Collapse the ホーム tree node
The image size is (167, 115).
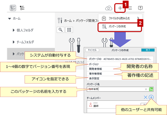pyautogui.click(x=9, y=19)
